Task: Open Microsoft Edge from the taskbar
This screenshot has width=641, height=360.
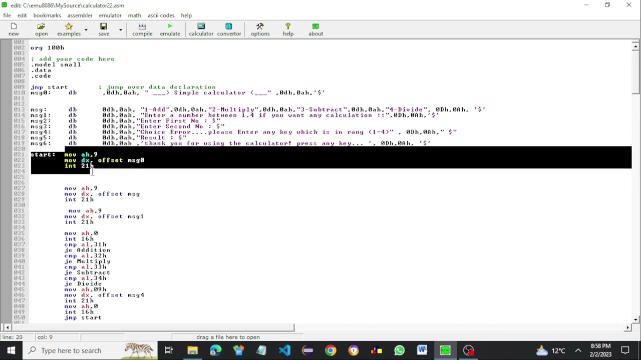Action: tap(215, 350)
